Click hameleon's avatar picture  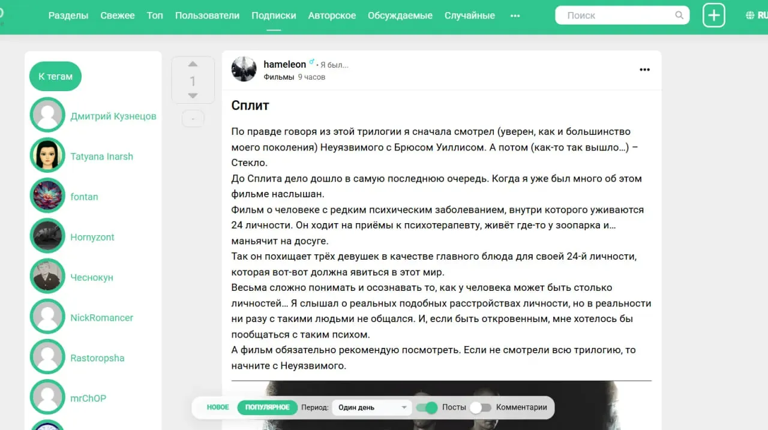tap(244, 70)
